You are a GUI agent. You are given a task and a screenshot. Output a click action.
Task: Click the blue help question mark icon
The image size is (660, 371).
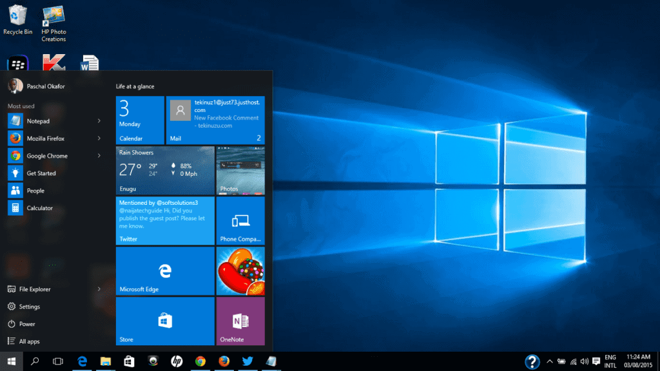pos(532,361)
